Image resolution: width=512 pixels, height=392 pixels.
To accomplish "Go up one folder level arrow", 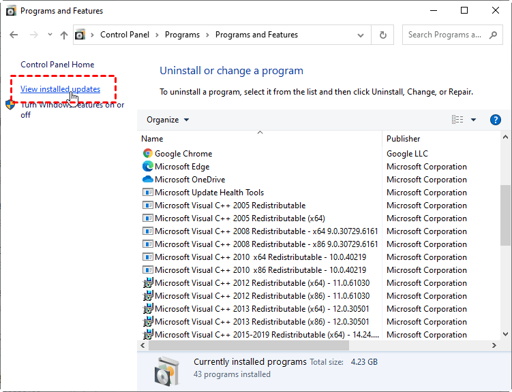I will [x=64, y=35].
